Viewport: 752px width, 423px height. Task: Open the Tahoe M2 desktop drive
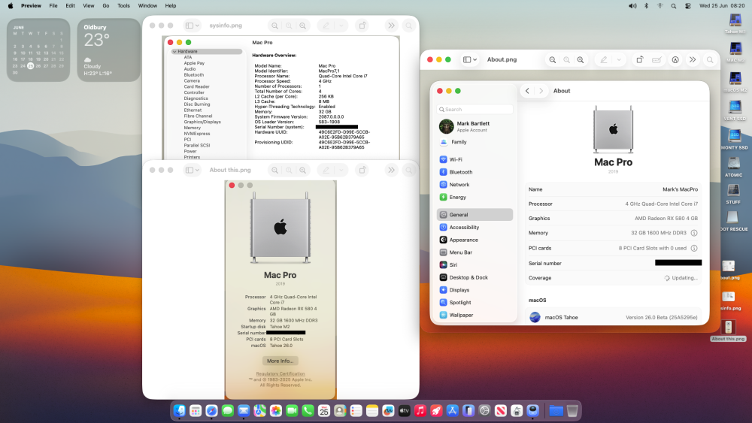coord(735,23)
